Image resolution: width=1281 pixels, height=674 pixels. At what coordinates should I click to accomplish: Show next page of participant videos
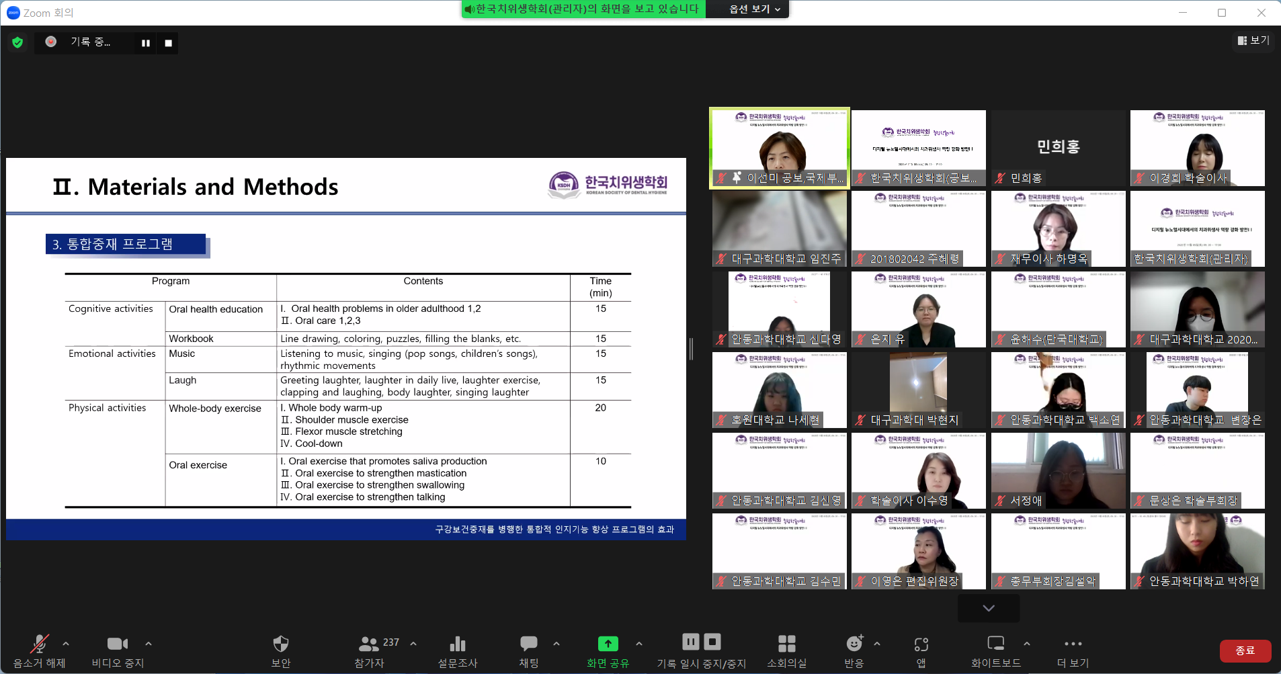tap(988, 608)
